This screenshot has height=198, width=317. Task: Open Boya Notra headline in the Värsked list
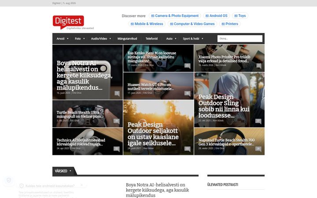157,190
